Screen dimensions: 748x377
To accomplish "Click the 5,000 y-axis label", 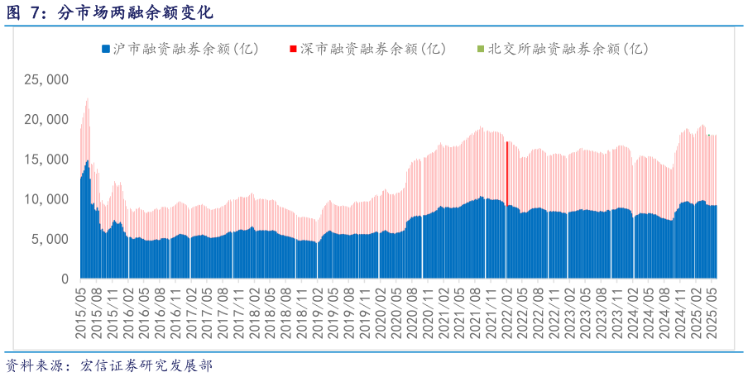I will (50, 239).
